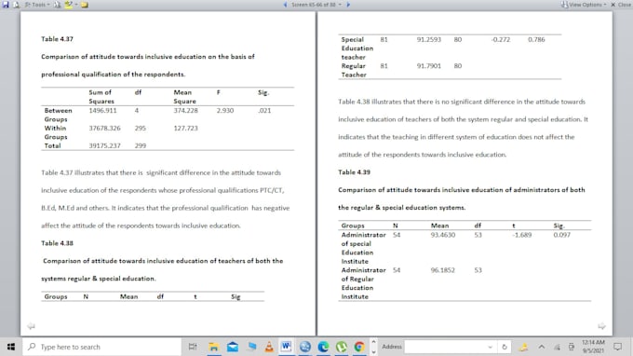Viewport: 633px width, 356px height.
Task: Click the Sig value 0.786
Action: click(536, 39)
